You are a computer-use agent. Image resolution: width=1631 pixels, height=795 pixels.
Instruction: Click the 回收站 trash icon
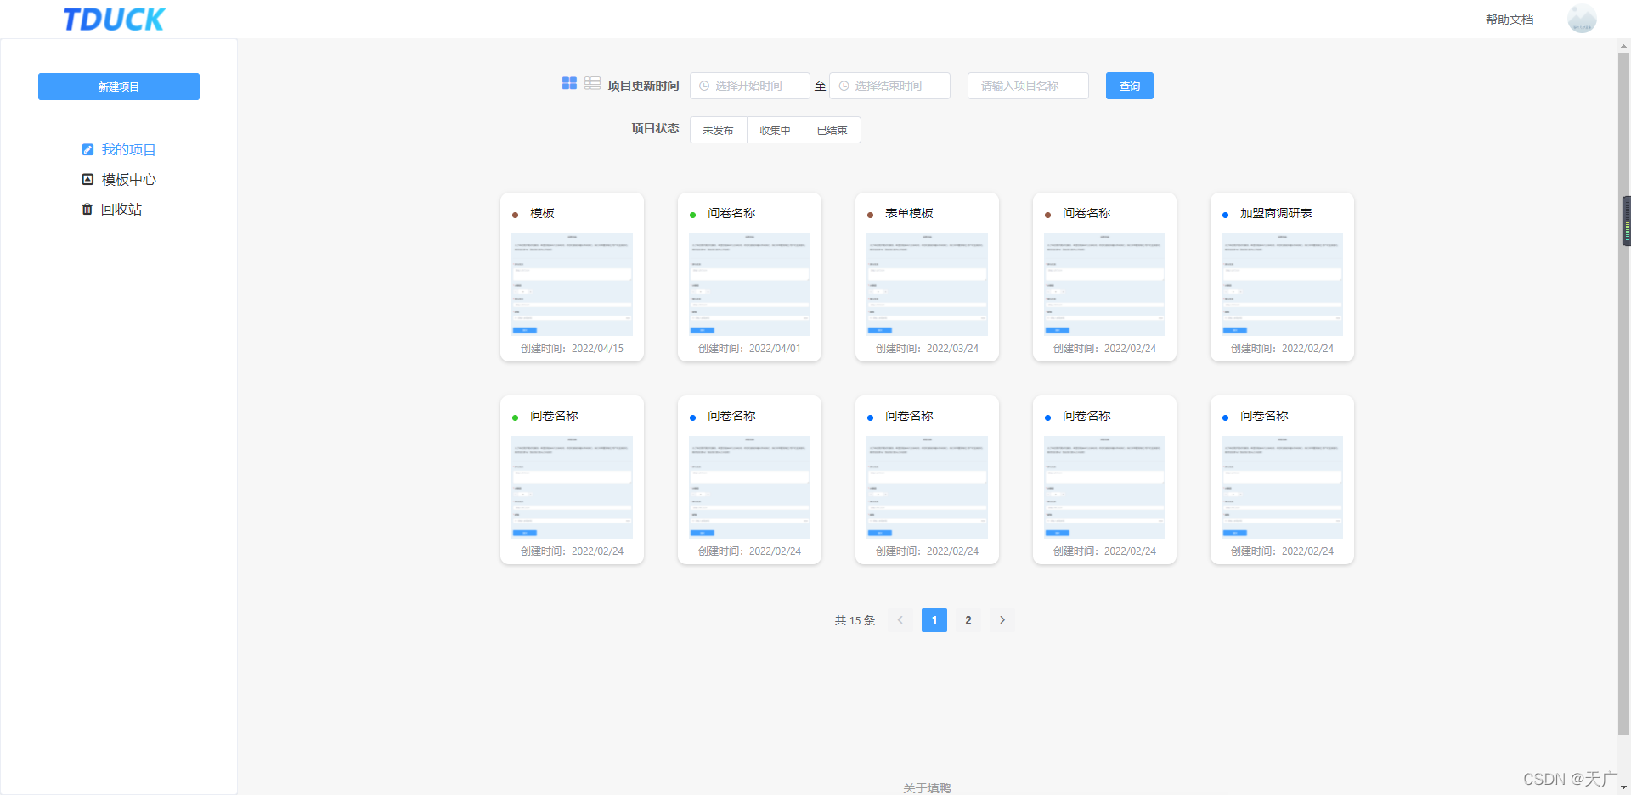[87, 210]
